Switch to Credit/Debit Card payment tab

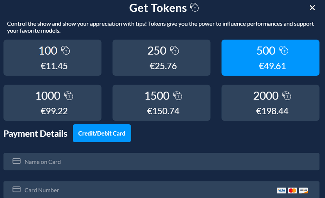pyautogui.click(x=102, y=133)
